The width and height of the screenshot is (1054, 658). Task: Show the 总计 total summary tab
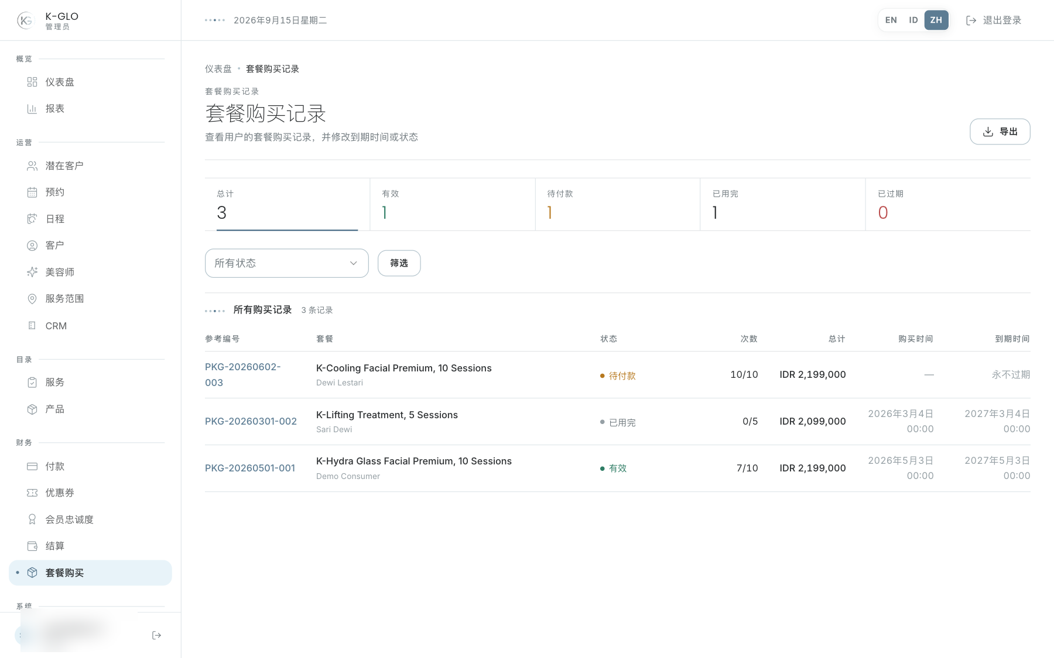click(287, 205)
